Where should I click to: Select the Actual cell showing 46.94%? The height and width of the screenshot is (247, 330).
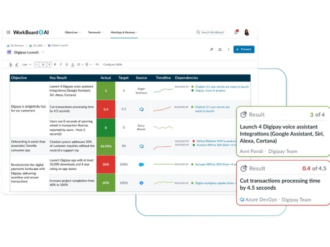(106, 146)
